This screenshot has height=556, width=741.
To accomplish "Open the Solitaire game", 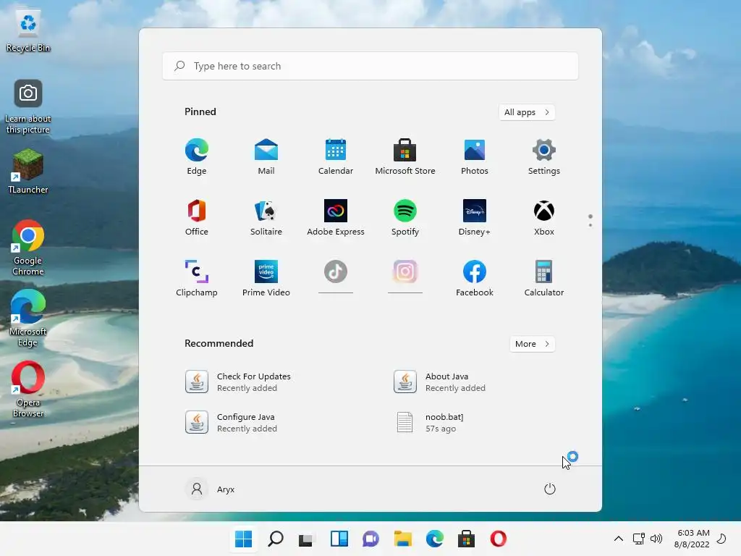I will 266,217.
